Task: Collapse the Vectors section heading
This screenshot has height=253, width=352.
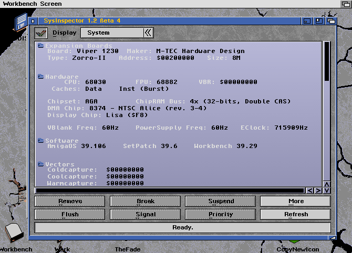Action: click(x=60, y=164)
